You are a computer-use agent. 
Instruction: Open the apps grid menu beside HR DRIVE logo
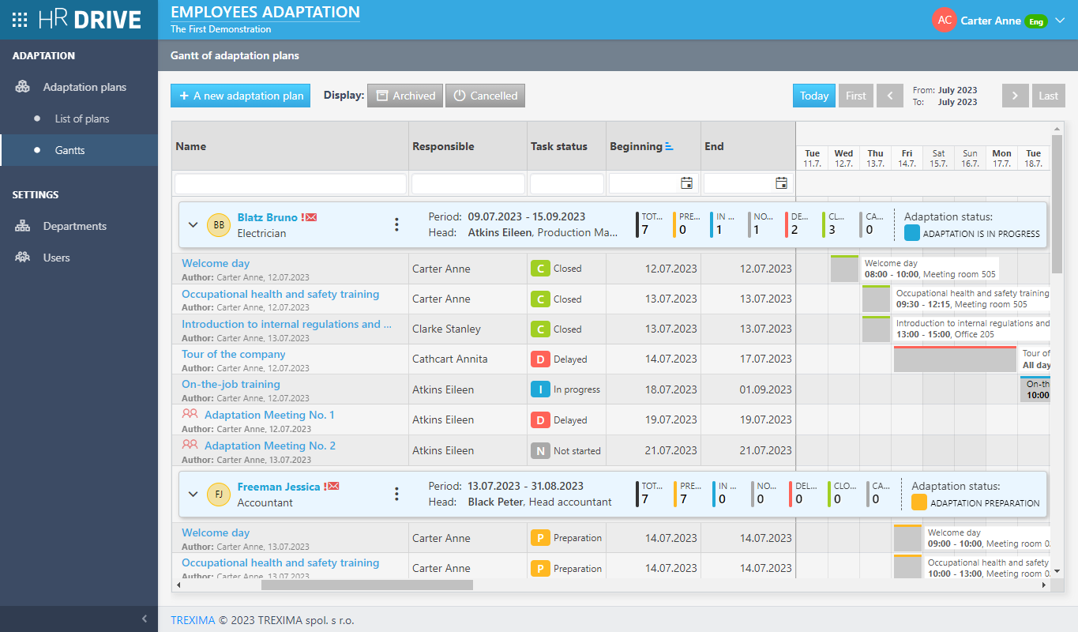19,19
